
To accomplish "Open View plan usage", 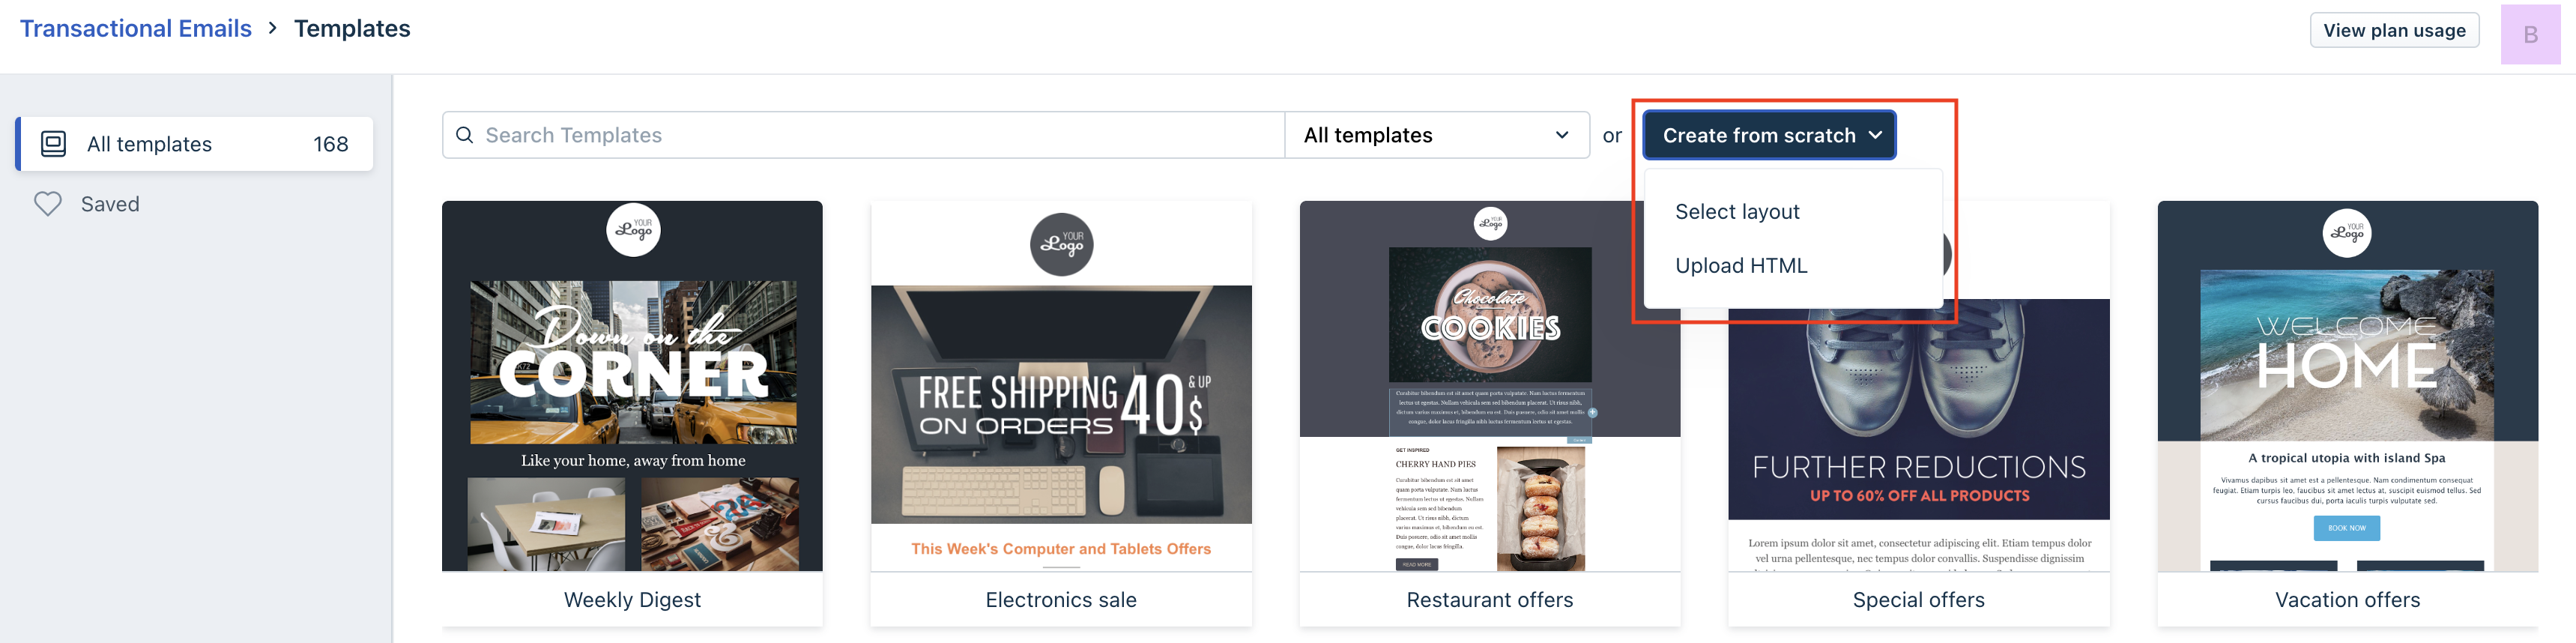I will click(2394, 30).
